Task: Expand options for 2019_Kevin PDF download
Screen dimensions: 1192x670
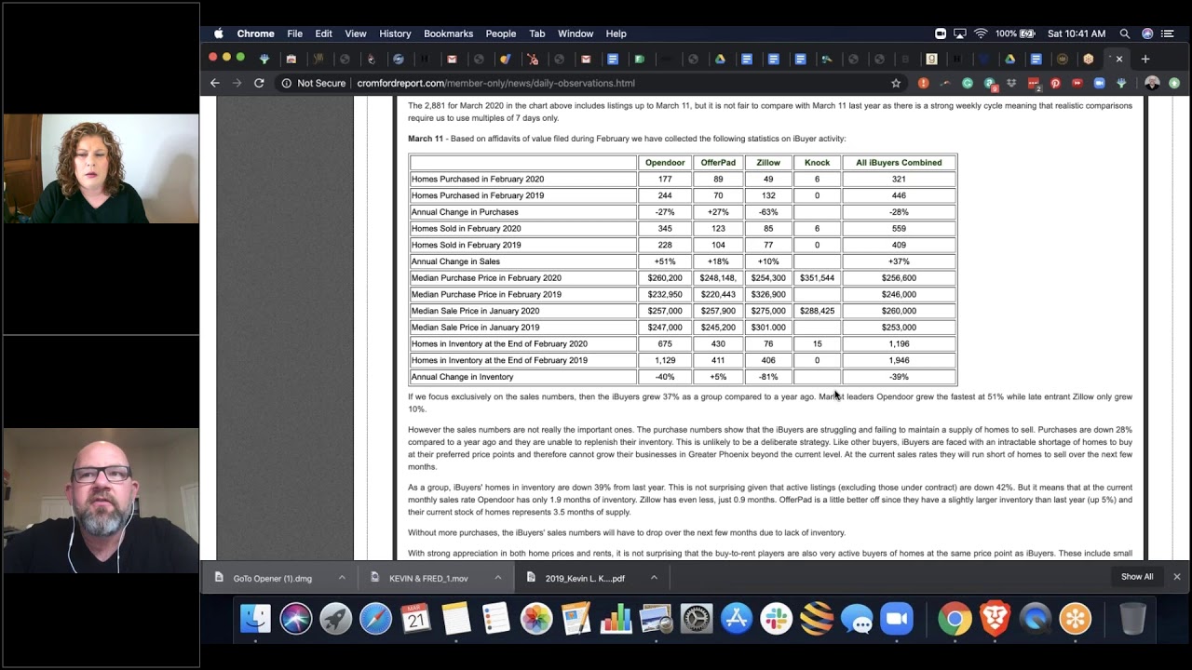Action: [x=654, y=578]
